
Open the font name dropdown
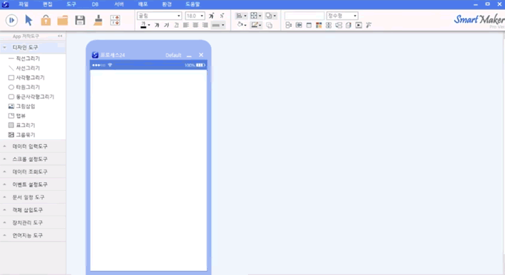click(x=160, y=16)
